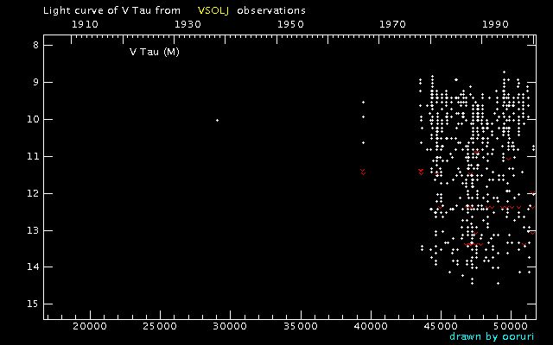Viewport: 553px width, 345px height.
Task: Click the year 1950 axis label
Action: click(x=290, y=24)
